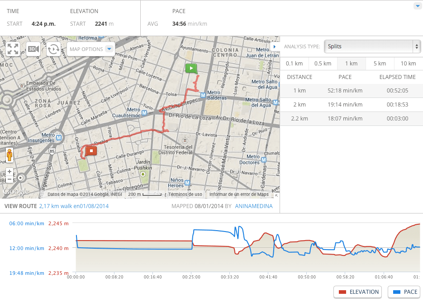
Task: Click the fullscreen map expand icon
Action: coord(13,49)
